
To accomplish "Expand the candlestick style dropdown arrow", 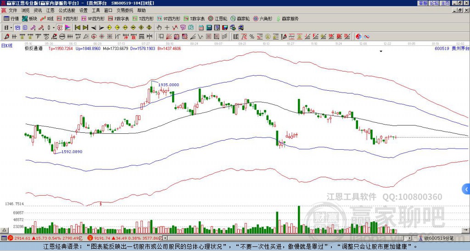I will coord(54,28).
